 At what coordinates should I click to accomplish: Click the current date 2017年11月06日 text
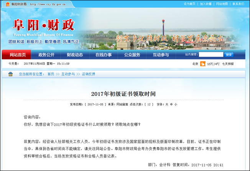pyautogui.click(x=35, y=64)
